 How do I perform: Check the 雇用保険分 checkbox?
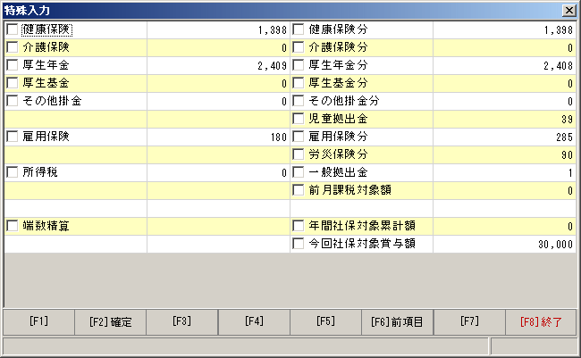pyautogui.click(x=299, y=137)
